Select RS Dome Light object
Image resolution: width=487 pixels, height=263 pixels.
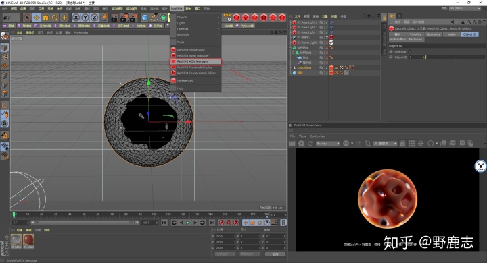307,42
